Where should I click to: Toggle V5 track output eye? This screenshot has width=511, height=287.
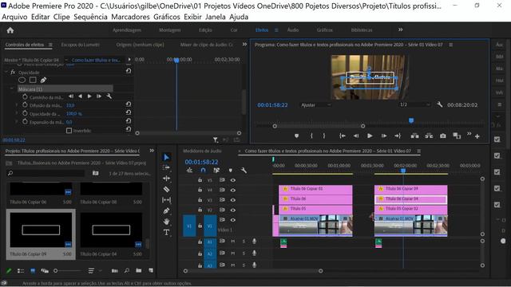[x=232, y=180]
